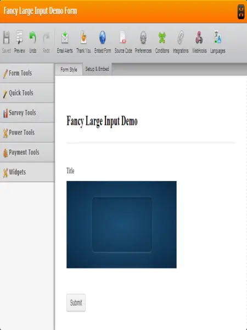
Task: Open Preferences gear icon
Action: [143, 42]
